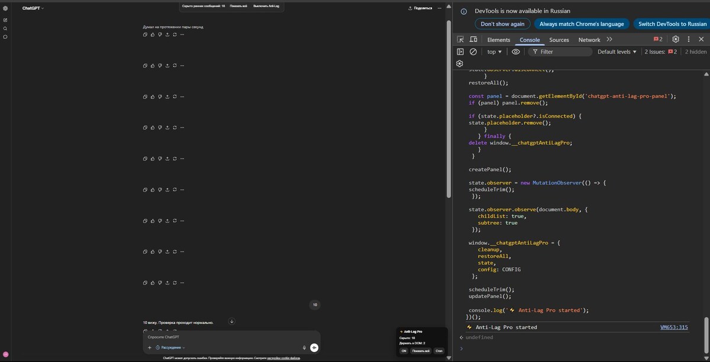The image size is (710, 362).
Task: Open the chats bubble icon in sidebar
Action: coord(5,37)
